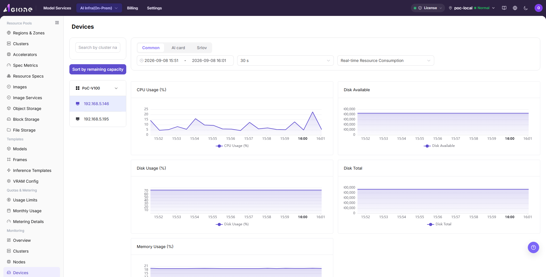546x277 pixels.
Task: Toggle the Disk Usage (%) legend series
Action: point(232,224)
